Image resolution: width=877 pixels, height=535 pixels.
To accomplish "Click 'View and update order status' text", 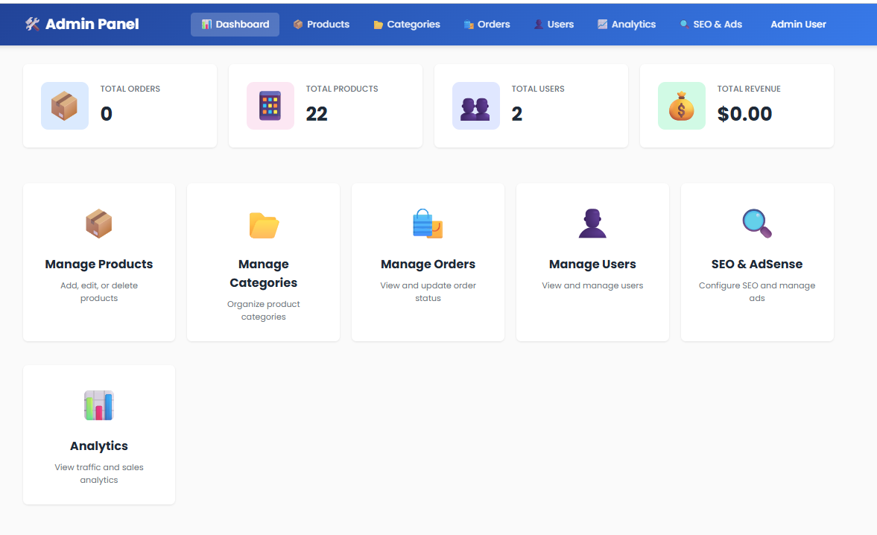I will pyautogui.click(x=428, y=292).
